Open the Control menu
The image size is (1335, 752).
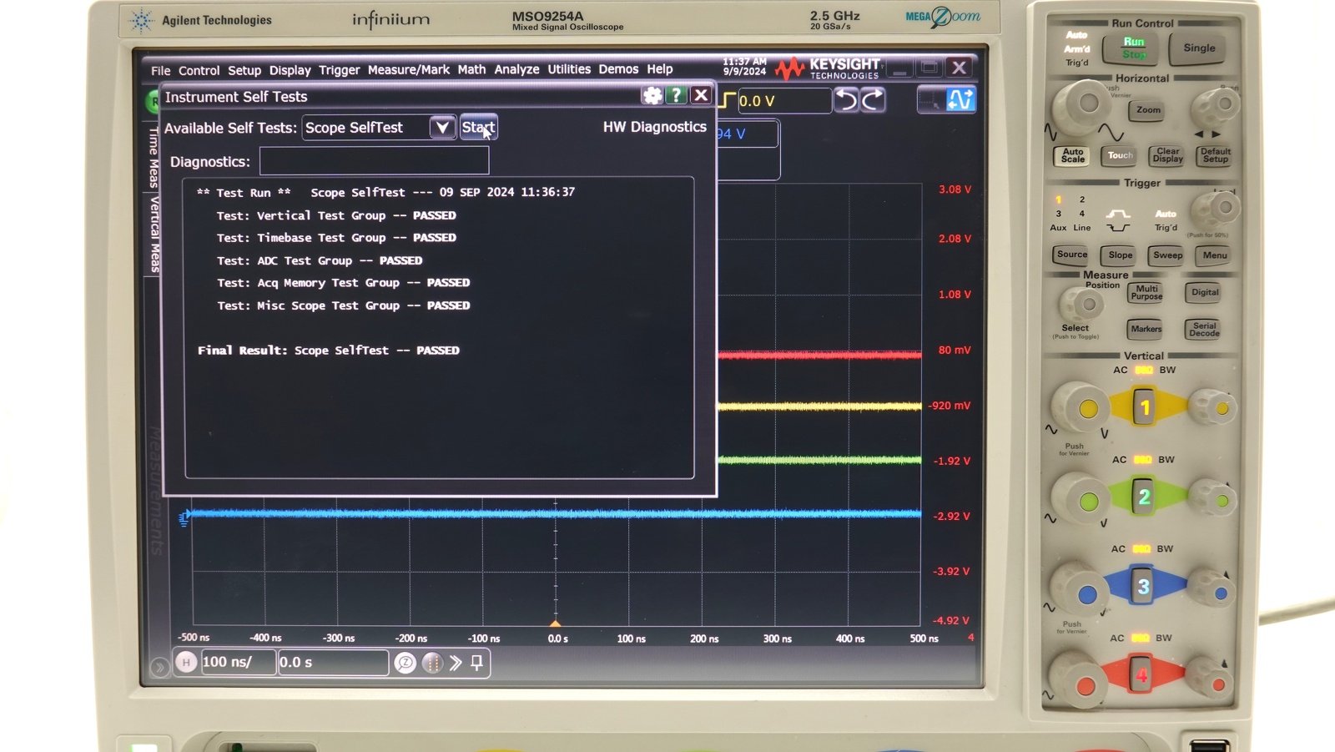click(199, 70)
